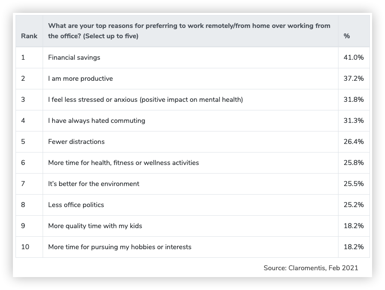
Task: Click the 31.8% percentage cell
Action: [354, 100]
